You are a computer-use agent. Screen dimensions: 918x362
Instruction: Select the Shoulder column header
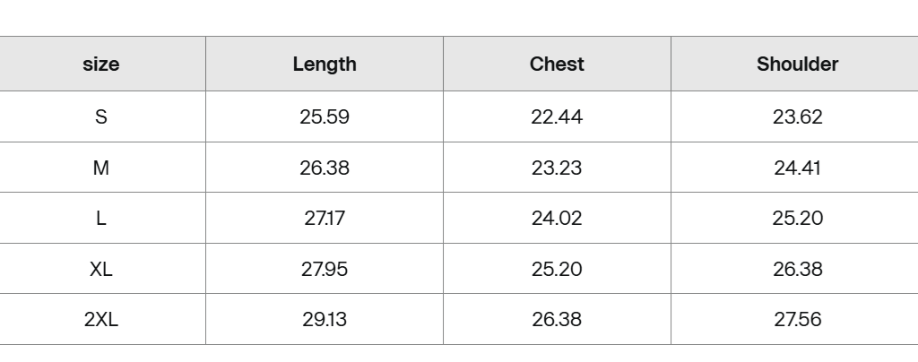(x=797, y=65)
